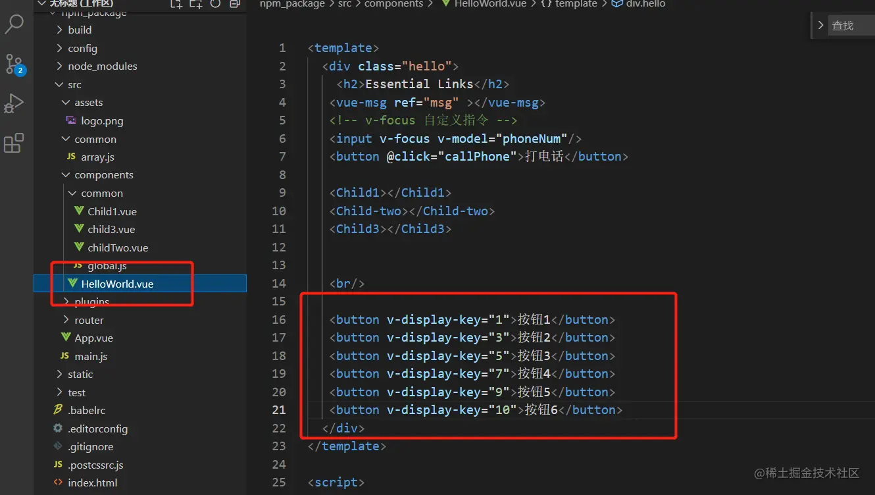Image resolution: width=875 pixels, height=495 pixels.
Task: Select the template breadcrumb segment
Action: point(576,4)
